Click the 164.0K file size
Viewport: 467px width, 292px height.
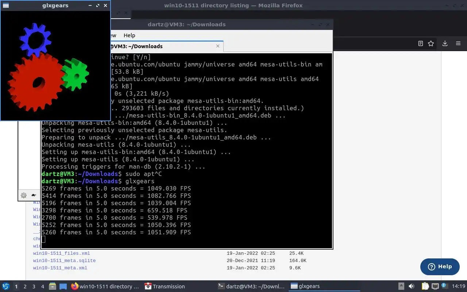(298, 261)
